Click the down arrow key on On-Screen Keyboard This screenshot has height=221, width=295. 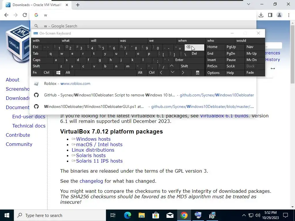tap(172, 72)
